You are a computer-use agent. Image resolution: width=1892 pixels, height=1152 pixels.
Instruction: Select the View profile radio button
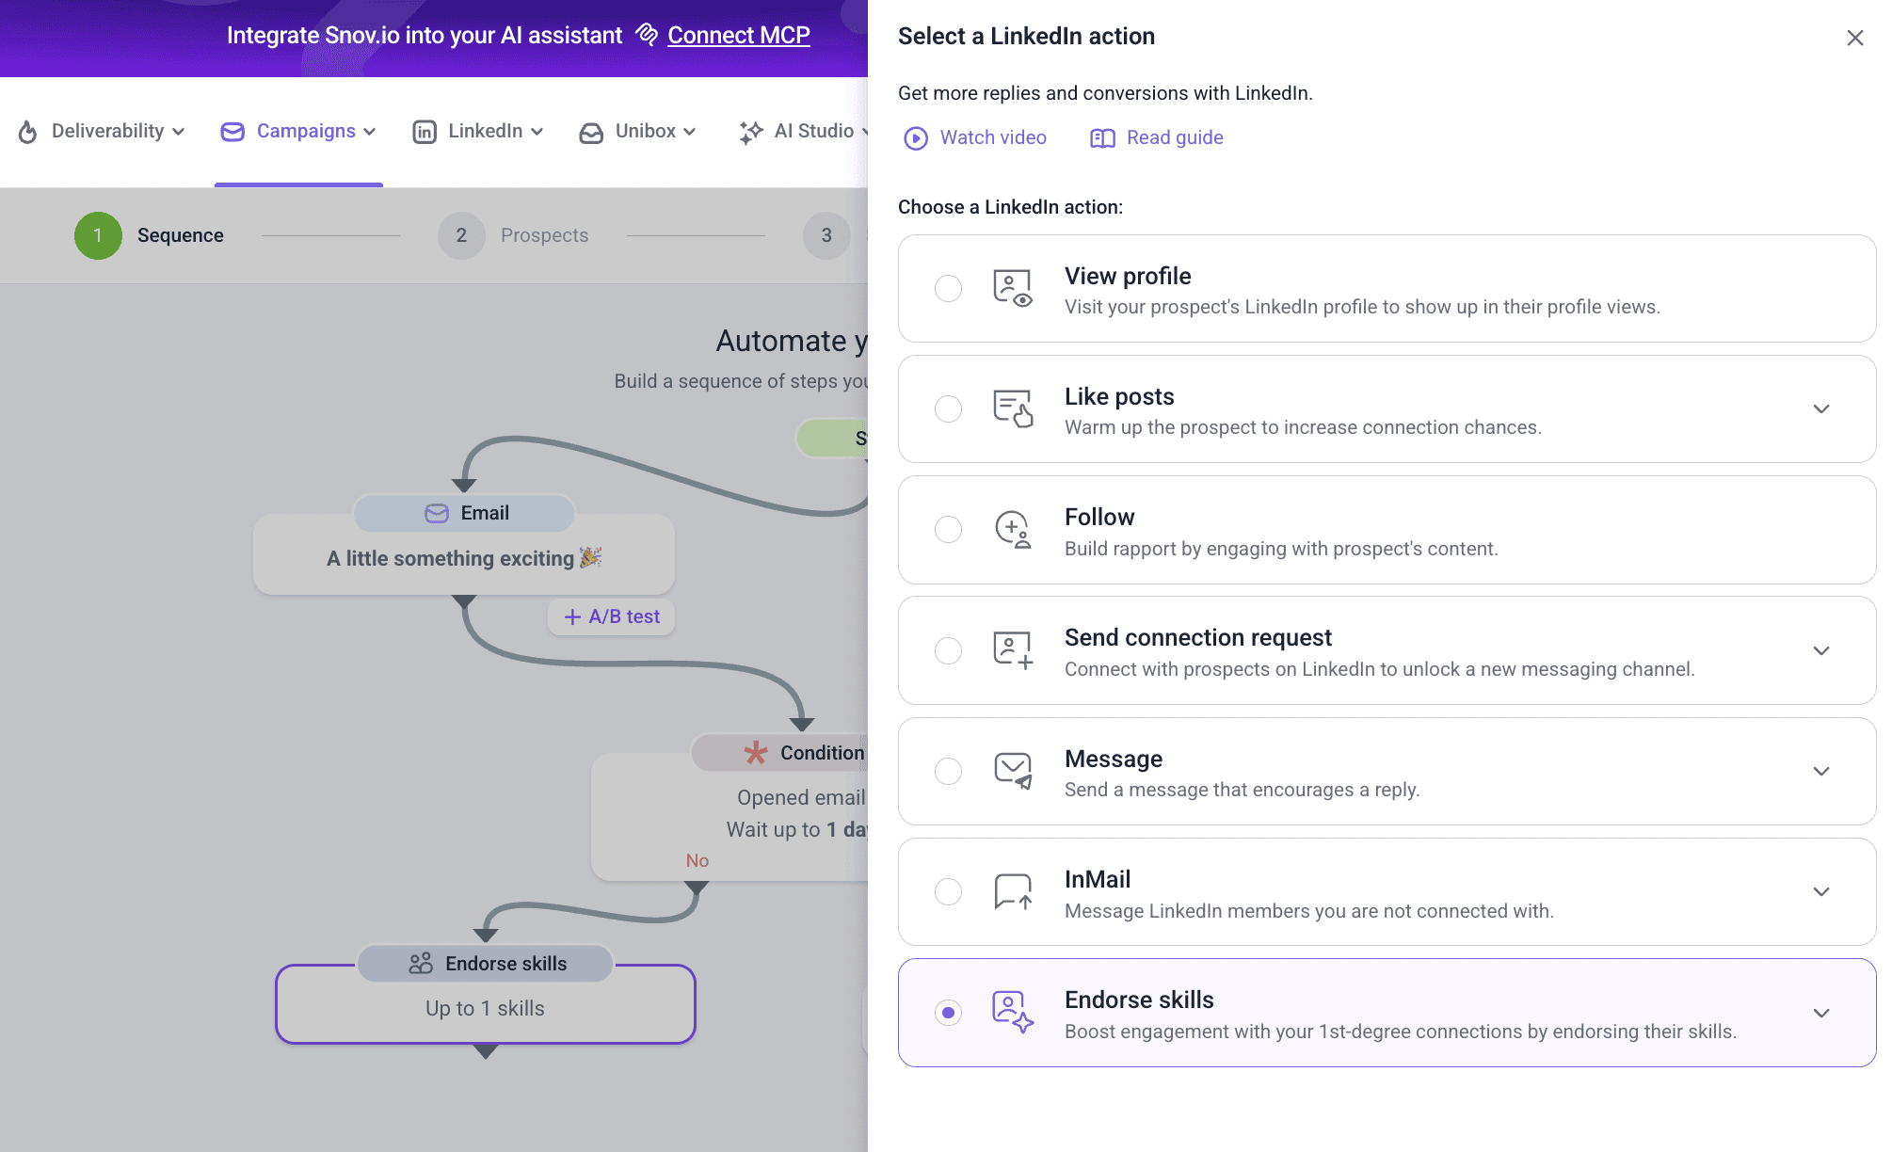click(x=948, y=288)
